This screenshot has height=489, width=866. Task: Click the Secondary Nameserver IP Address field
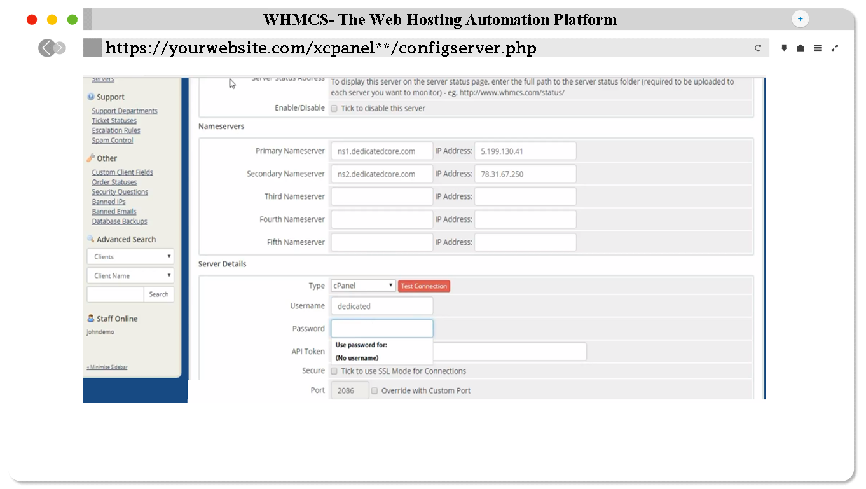525,174
